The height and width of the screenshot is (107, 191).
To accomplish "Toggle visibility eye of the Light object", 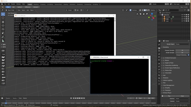I will click(x=182, y=21).
